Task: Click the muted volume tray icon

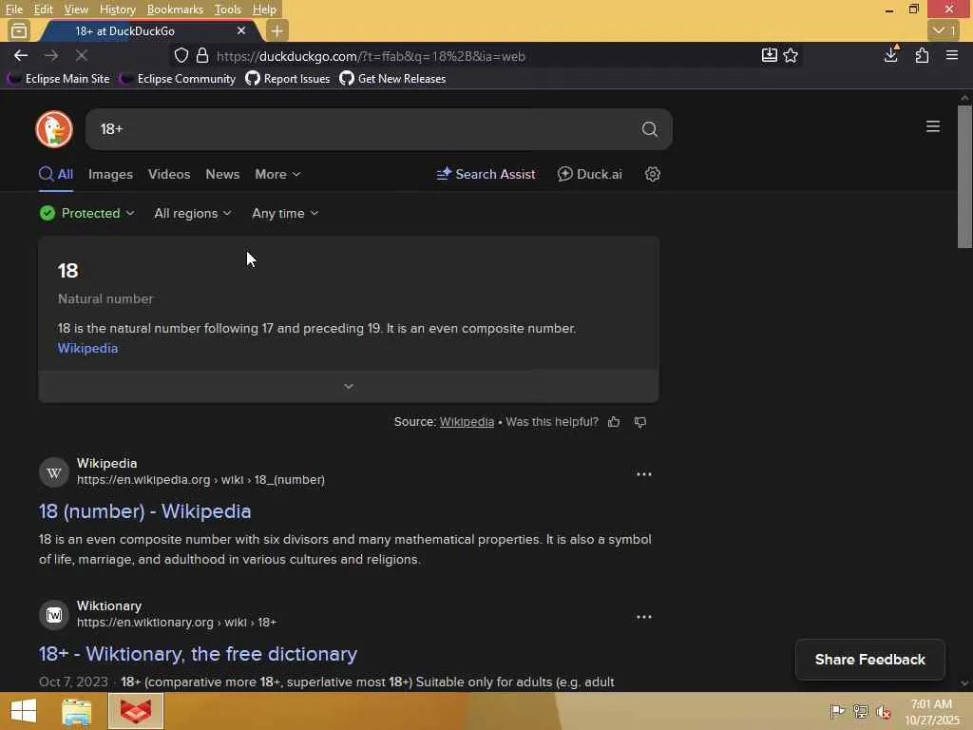Action: coord(883,711)
